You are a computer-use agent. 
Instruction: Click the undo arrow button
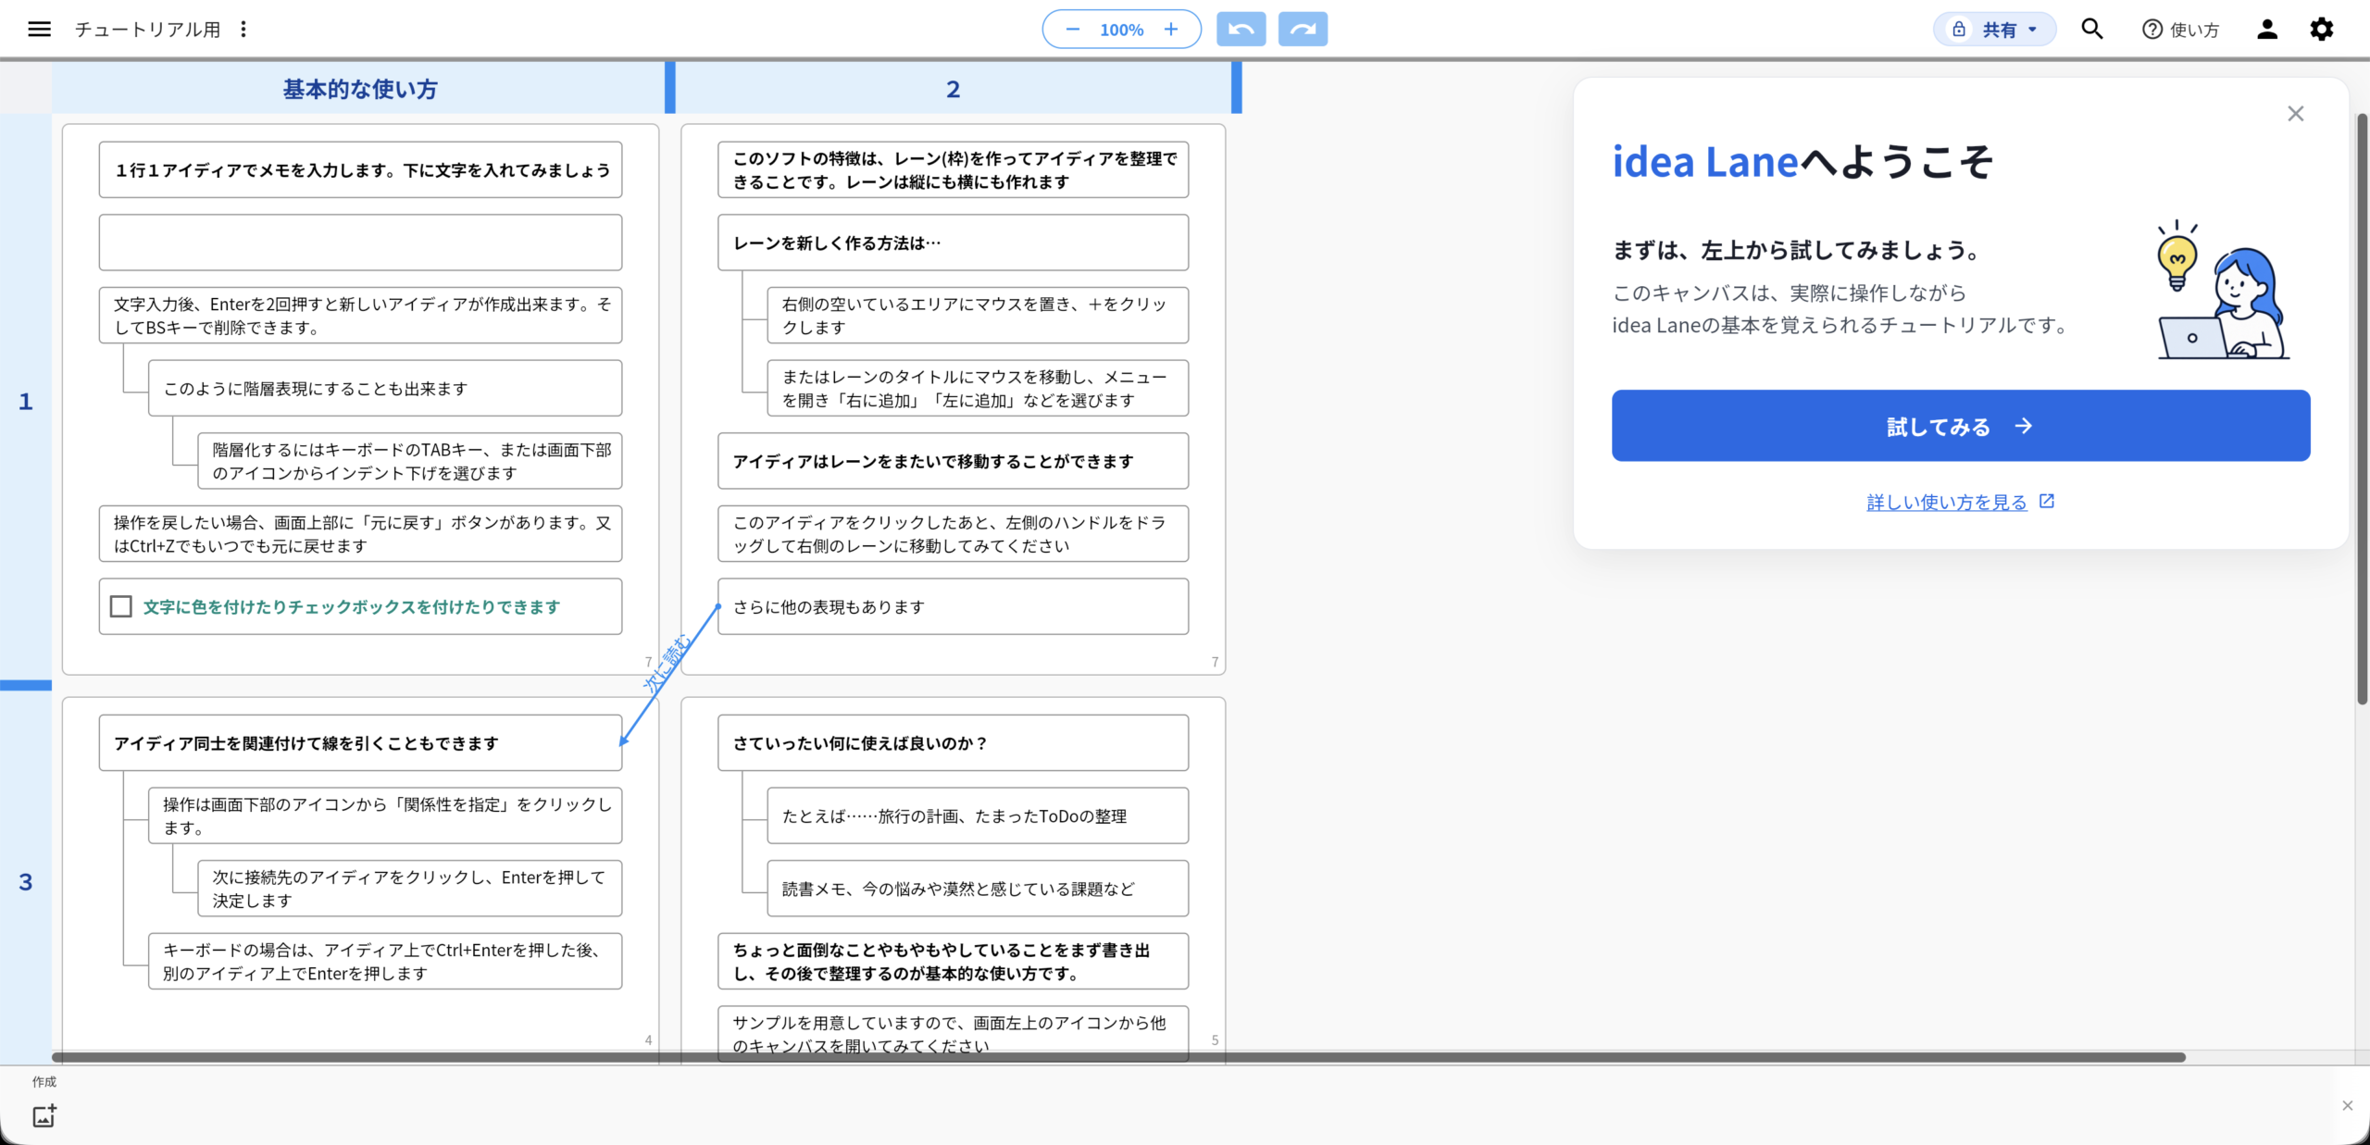tap(1241, 30)
